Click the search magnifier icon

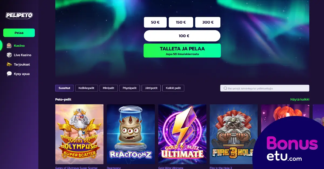coord(225,88)
